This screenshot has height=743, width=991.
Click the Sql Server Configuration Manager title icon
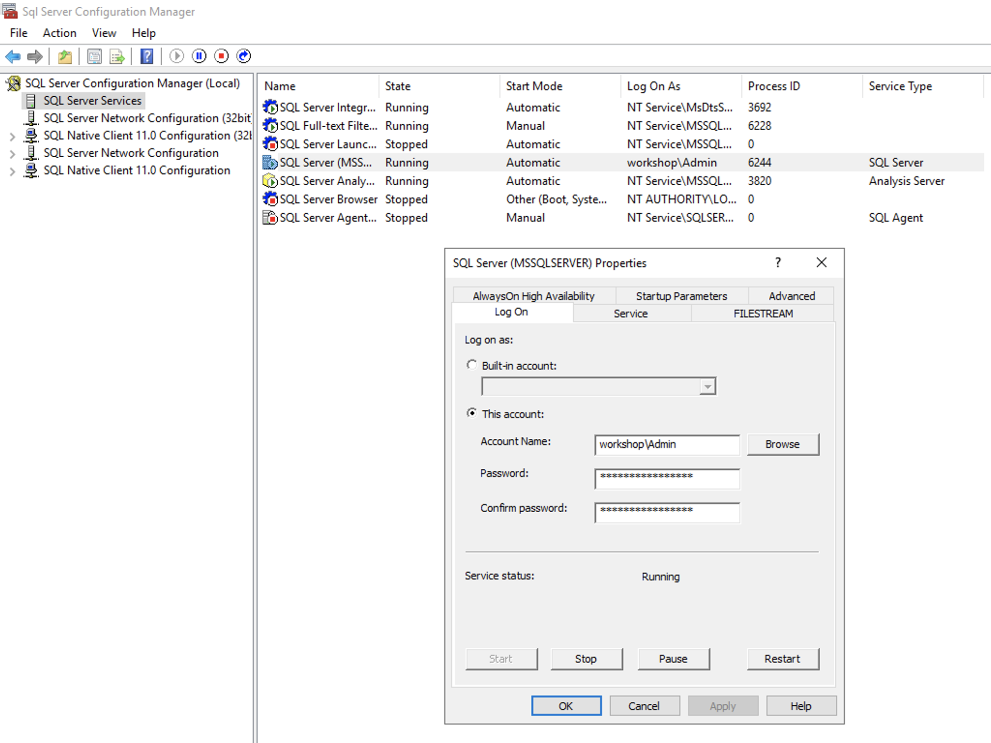10,11
